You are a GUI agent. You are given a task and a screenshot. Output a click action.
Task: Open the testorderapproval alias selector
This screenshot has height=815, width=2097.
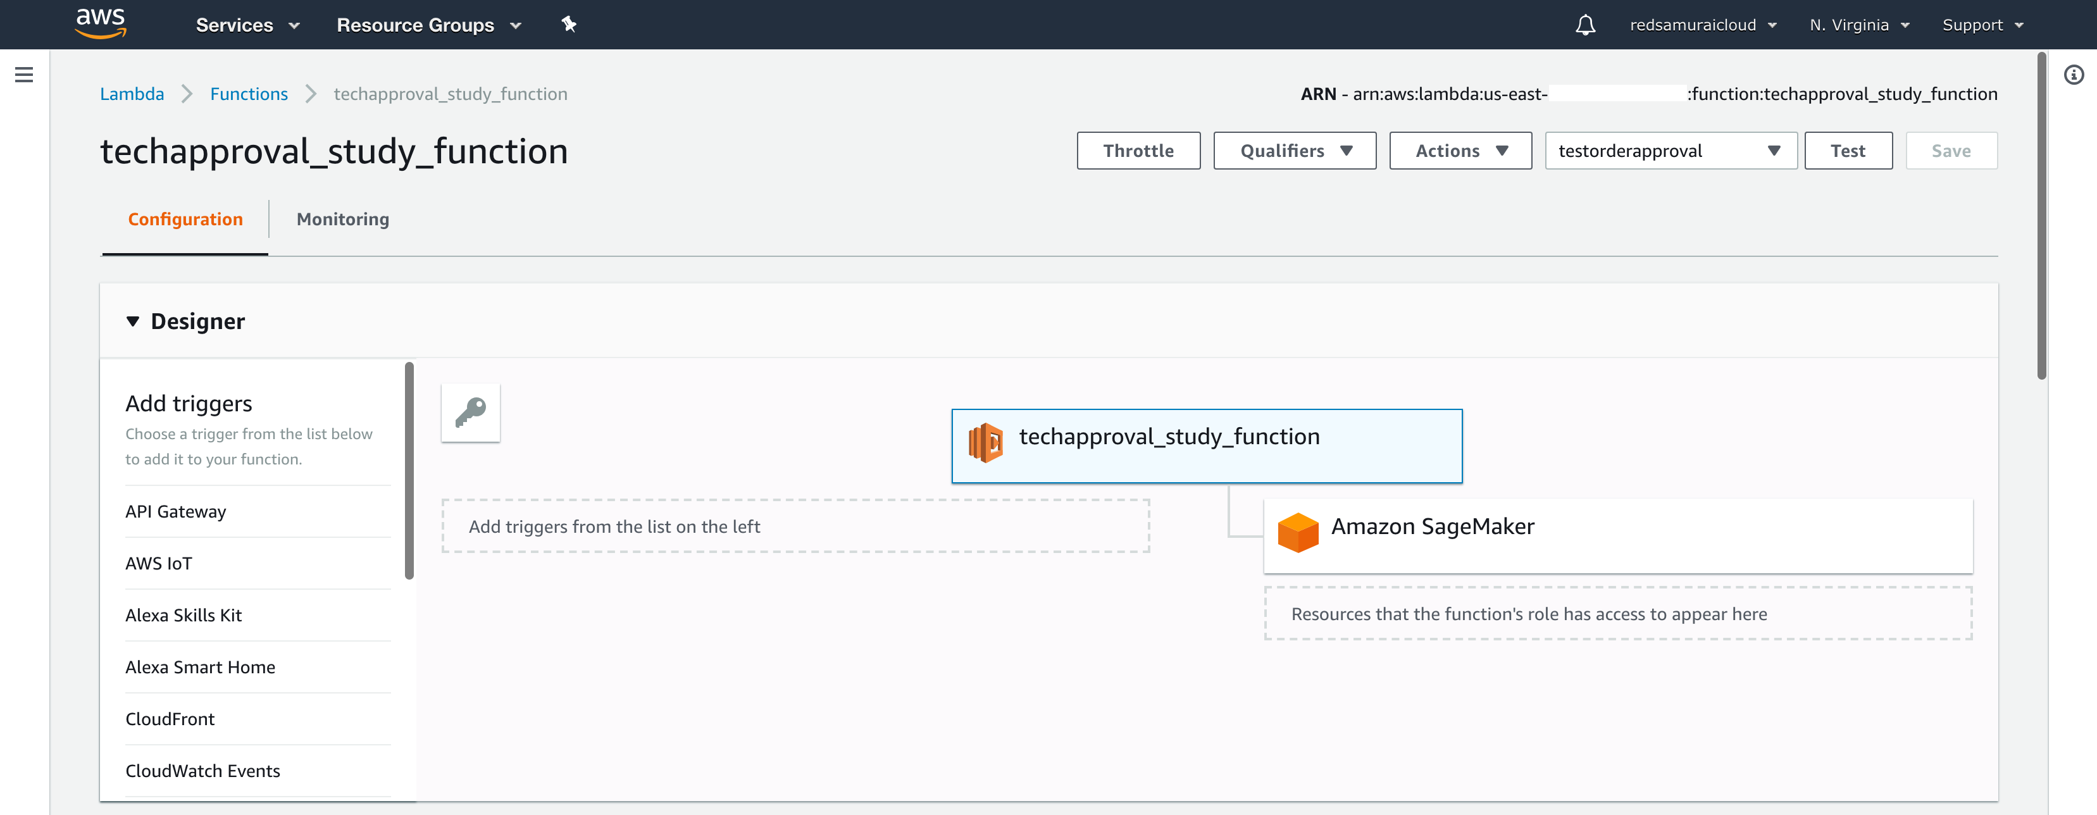click(1670, 151)
